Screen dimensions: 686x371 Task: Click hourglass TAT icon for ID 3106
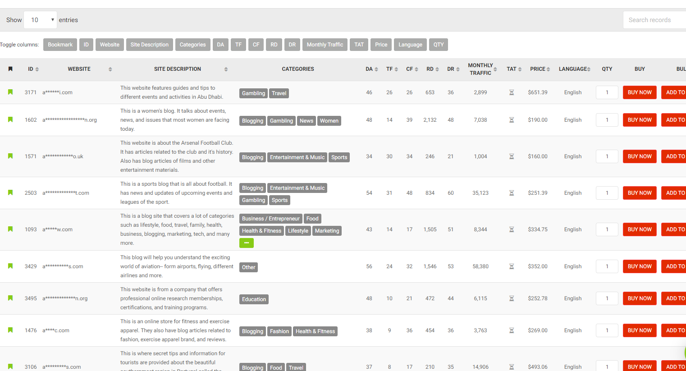pyautogui.click(x=512, y=367)
